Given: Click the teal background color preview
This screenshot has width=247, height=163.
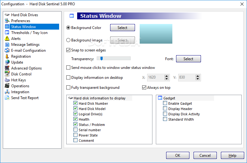Looking at the screenshot, I should [156, 34].
